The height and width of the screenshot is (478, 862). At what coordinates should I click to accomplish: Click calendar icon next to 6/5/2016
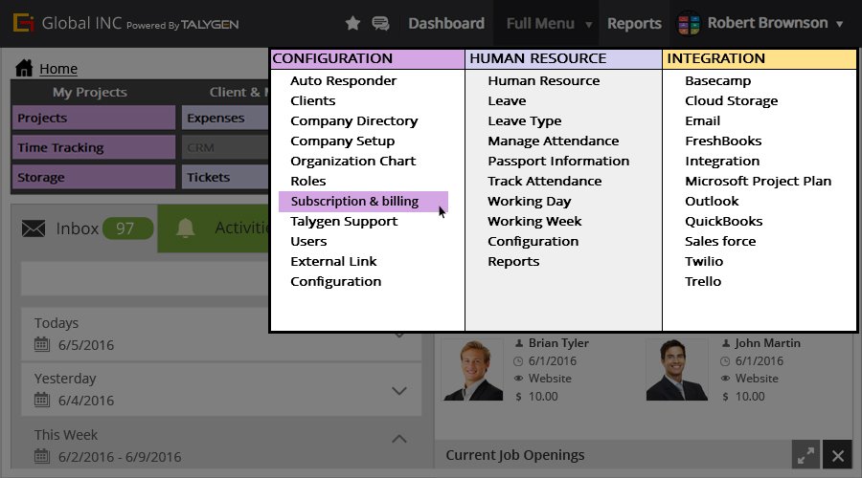[42, 345]
